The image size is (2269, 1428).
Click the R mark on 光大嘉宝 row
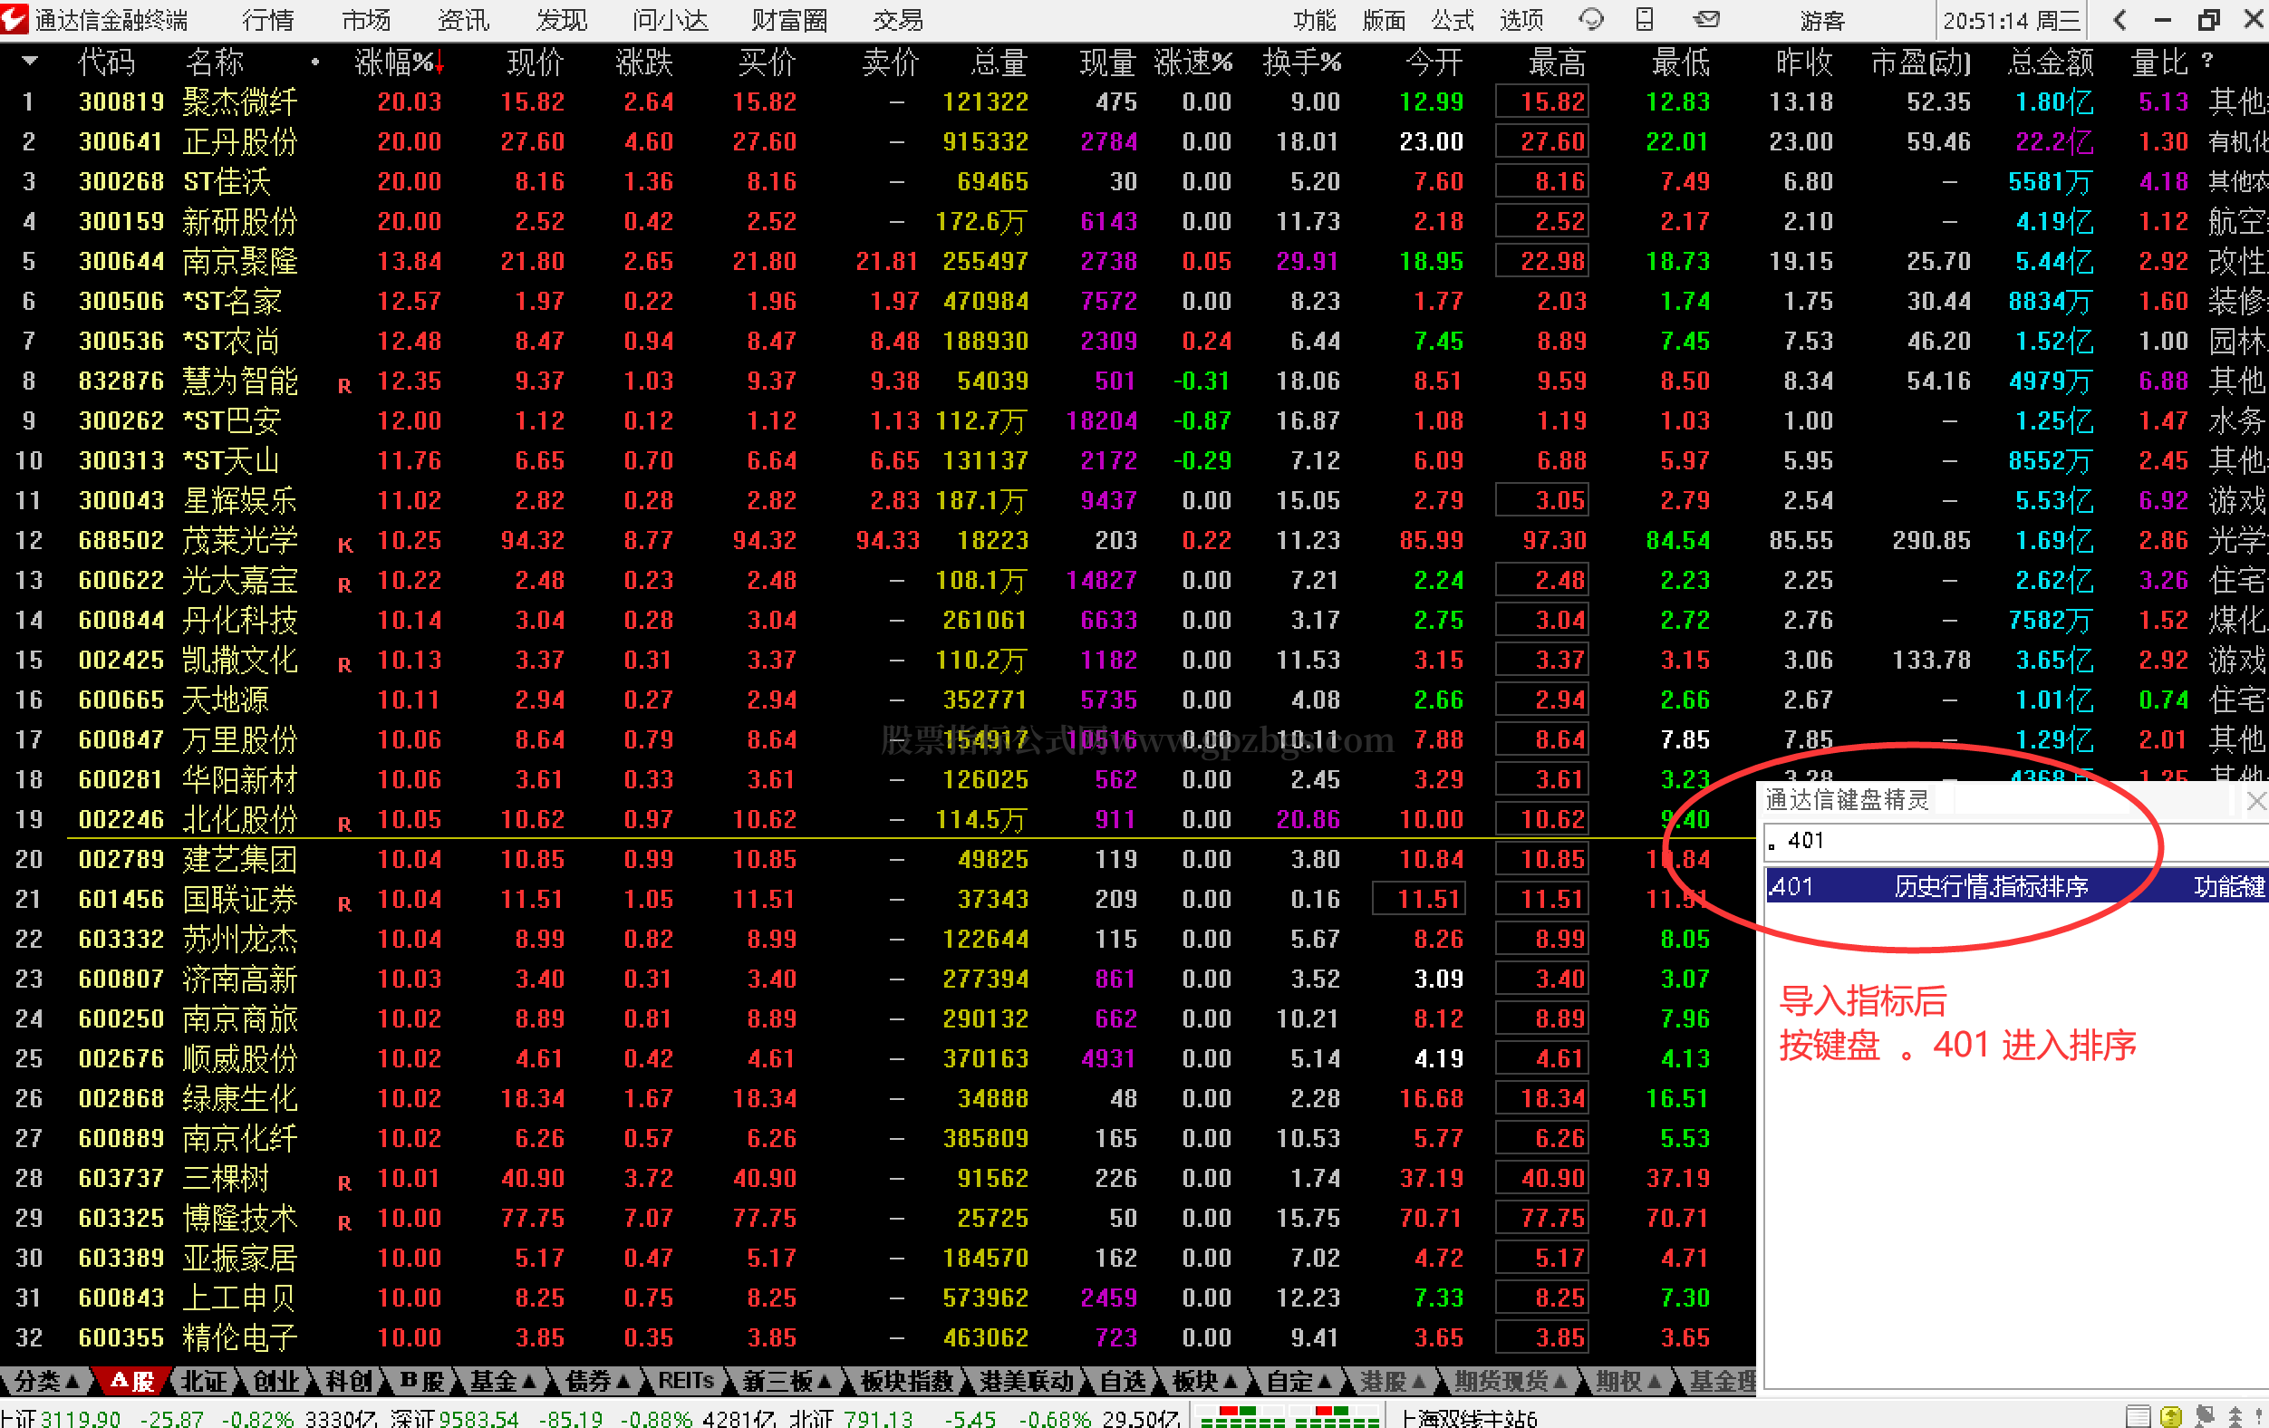tap(345, 585)
